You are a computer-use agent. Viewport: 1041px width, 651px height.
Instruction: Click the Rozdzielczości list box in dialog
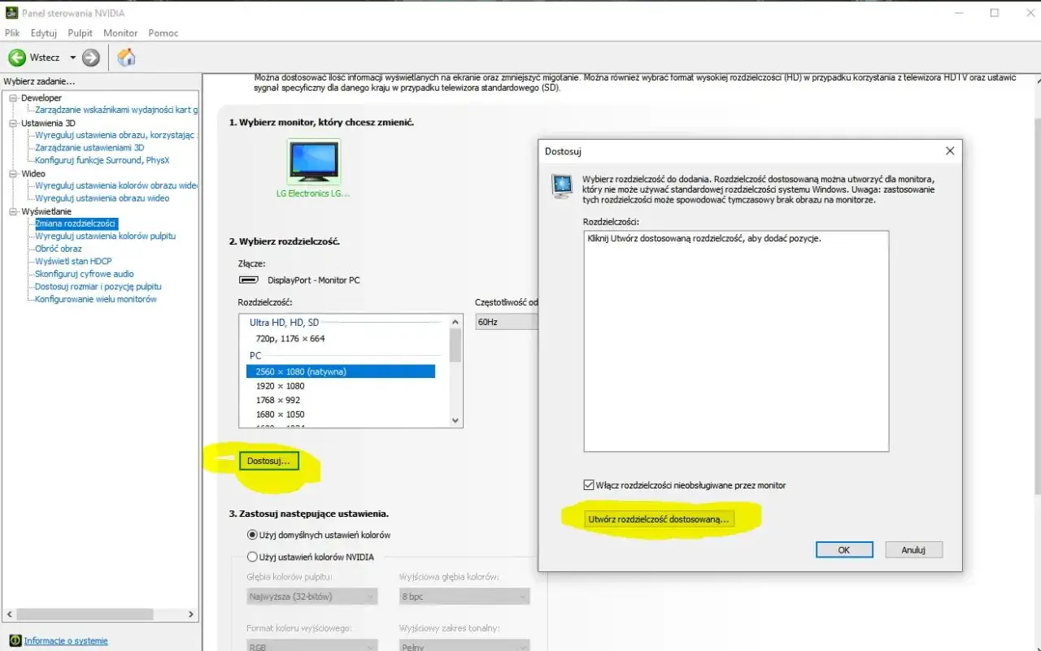pyautogui.click(x=736, y=341)
